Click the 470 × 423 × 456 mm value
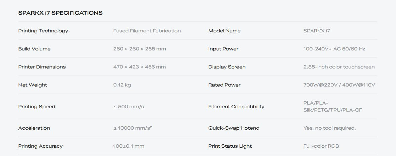 (x=140, y=67)
